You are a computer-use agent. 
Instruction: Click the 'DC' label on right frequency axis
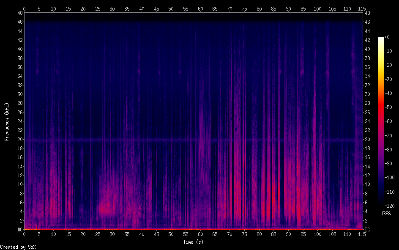point(367,230)
